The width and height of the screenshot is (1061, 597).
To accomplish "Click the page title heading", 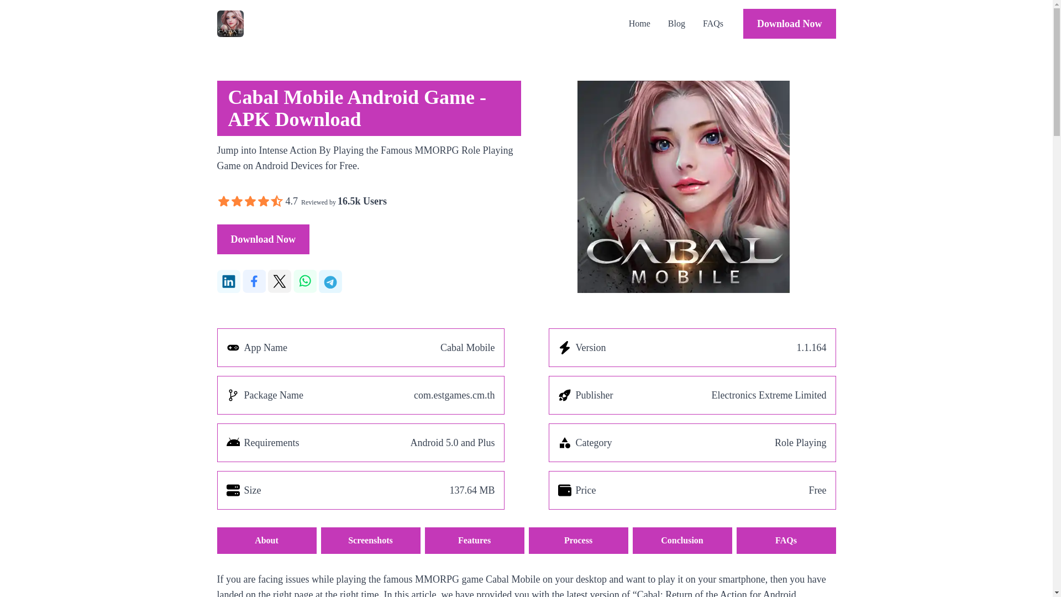I will coord(369,108).
